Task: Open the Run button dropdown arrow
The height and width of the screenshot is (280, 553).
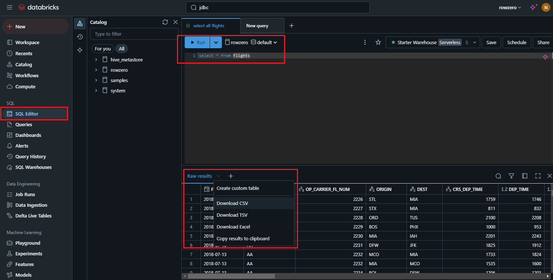Action: coord(216,42)
